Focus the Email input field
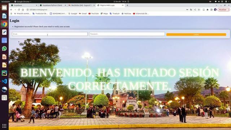Screen dimensions: 231x130 (50, 34)
